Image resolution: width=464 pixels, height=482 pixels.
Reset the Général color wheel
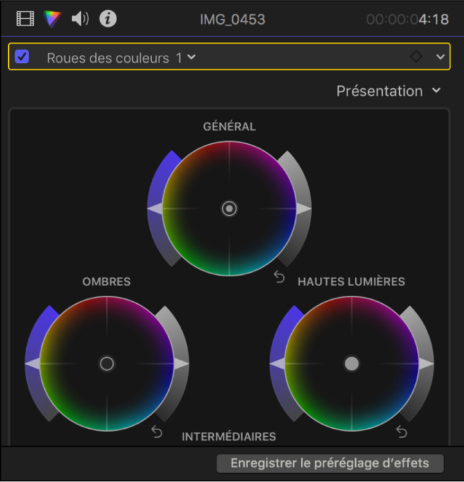[x=279, y=277]
